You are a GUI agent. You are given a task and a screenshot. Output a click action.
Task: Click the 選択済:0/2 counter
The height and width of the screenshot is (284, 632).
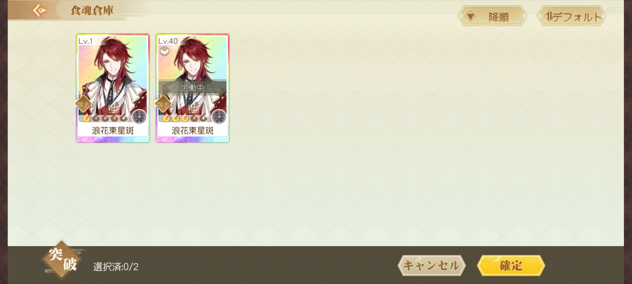point(116,267)
